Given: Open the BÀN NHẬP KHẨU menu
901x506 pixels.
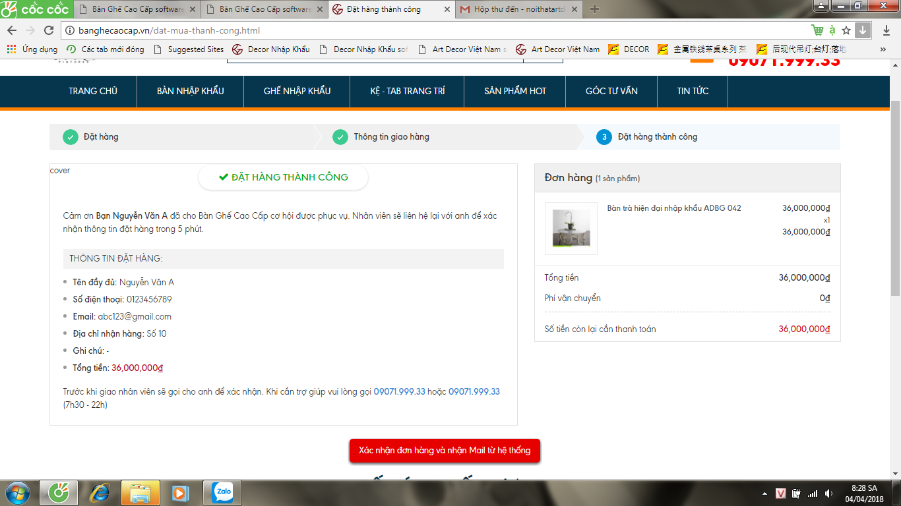Looking at the screenshot, I should click(x=191, y=91).
